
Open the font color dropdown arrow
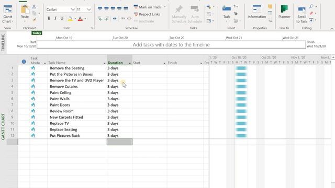point(85,19)
